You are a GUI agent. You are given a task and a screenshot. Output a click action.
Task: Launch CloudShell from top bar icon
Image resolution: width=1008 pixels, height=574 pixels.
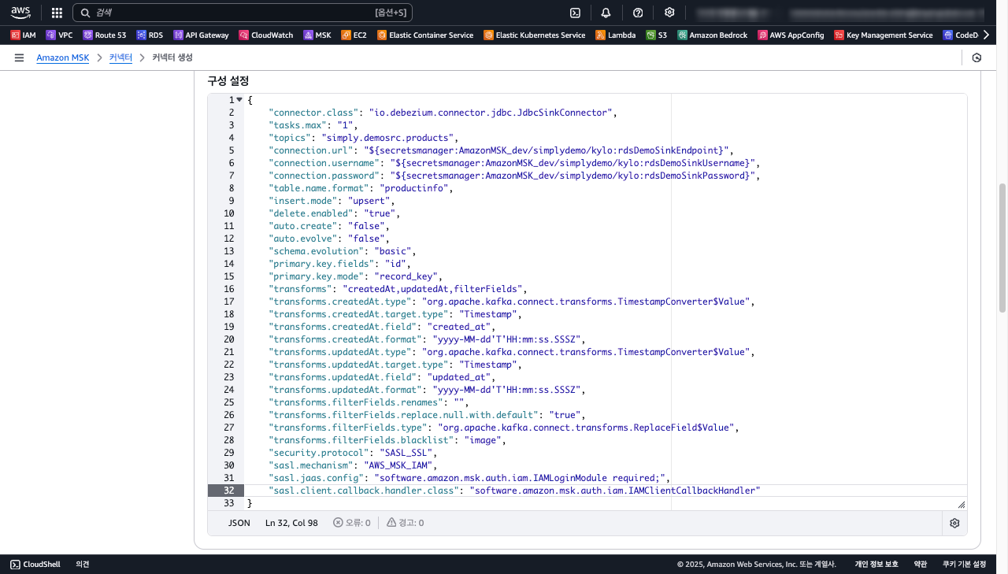coord(576,13)
